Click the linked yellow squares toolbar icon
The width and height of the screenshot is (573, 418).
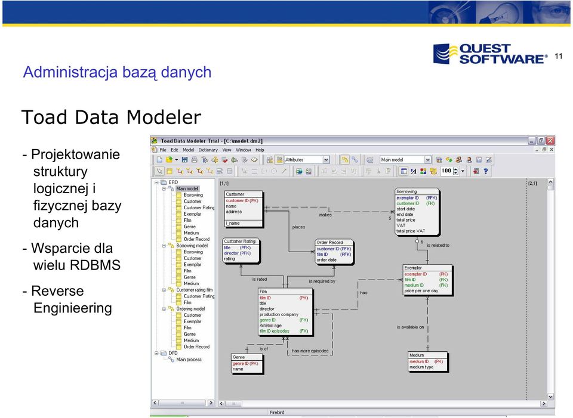pos(344,160)
